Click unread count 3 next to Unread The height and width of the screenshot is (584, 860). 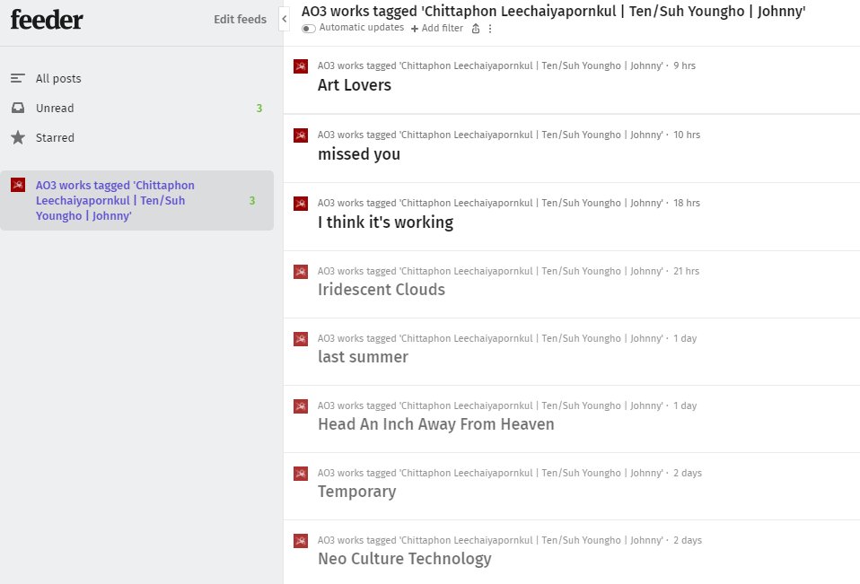(259, 109)
